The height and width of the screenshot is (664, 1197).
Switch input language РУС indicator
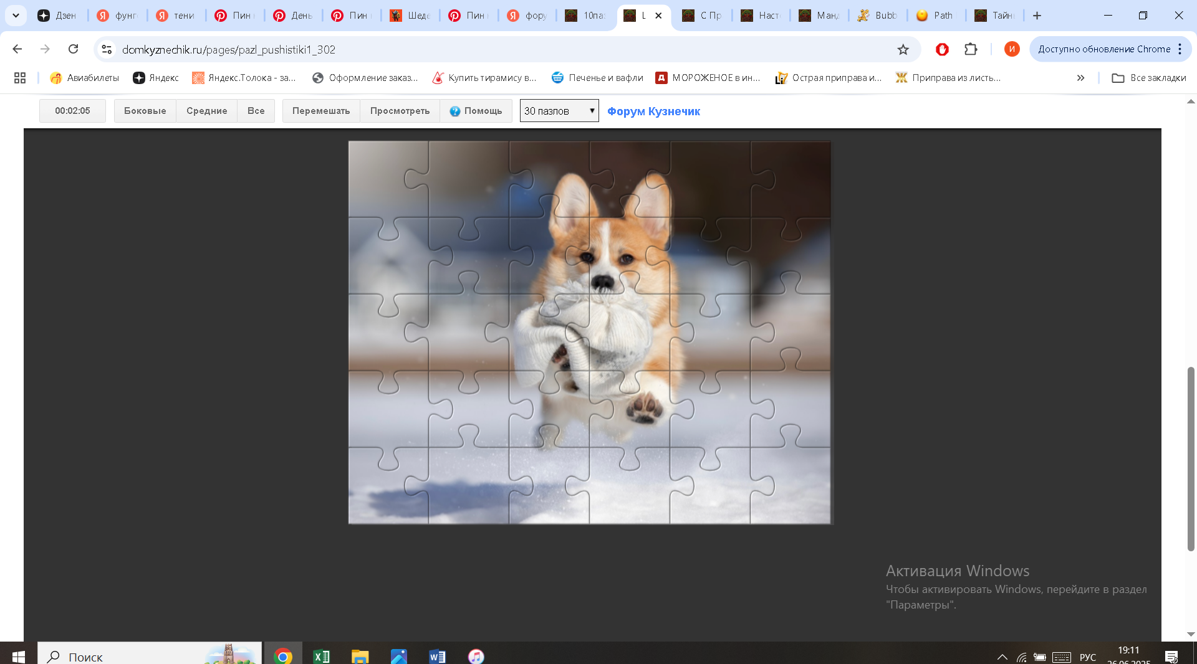[x=1088, y=657]
